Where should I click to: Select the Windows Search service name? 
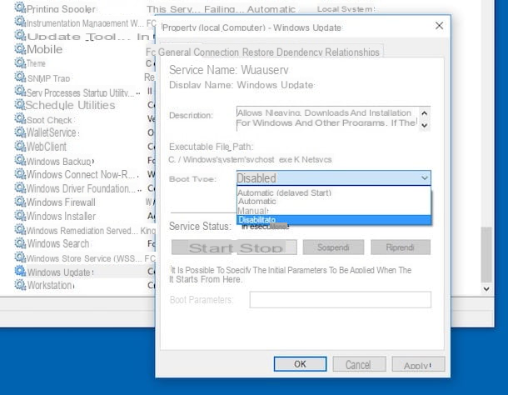[x=58, y=243]
